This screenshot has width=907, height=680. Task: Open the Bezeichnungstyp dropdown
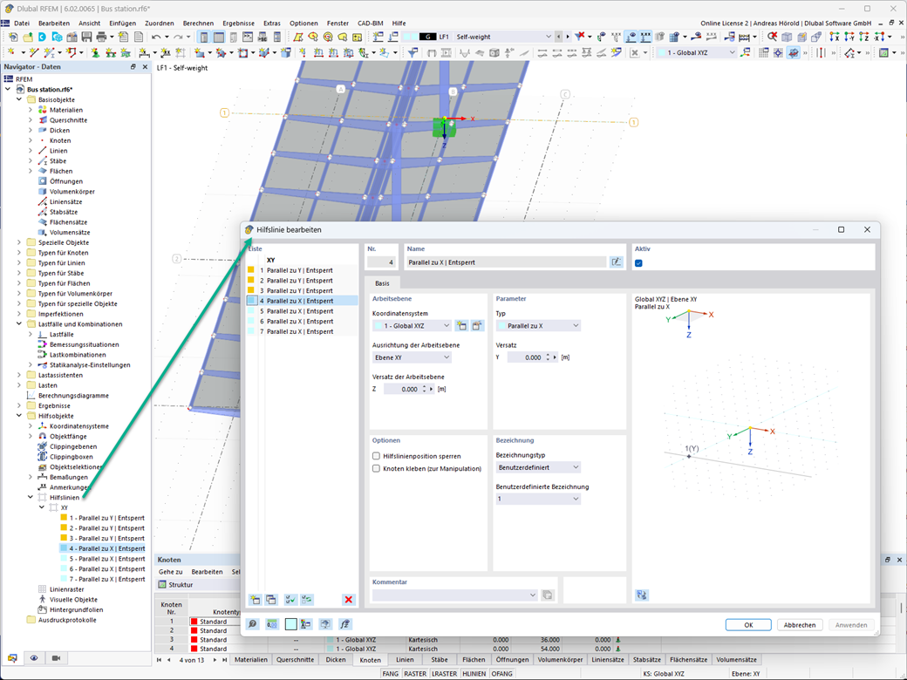(x=538, y=467)
